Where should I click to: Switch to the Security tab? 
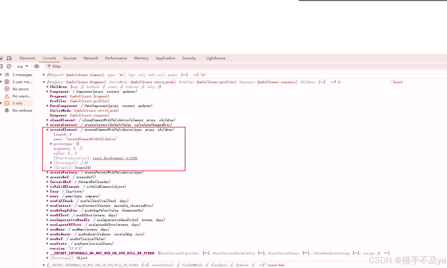189,58
